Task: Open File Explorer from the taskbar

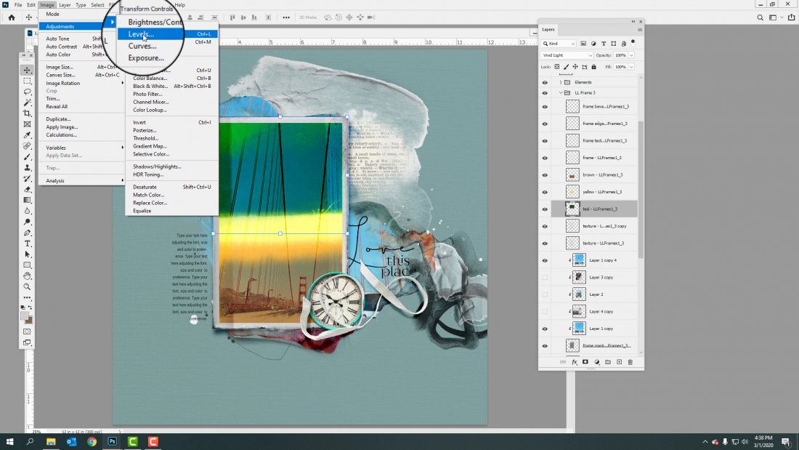Action: coord(50,442)
